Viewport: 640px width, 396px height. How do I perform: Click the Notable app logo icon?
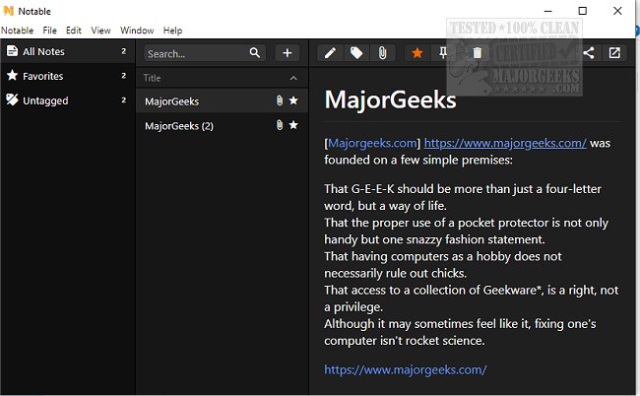pyautogui.click(x=8, y=11)
